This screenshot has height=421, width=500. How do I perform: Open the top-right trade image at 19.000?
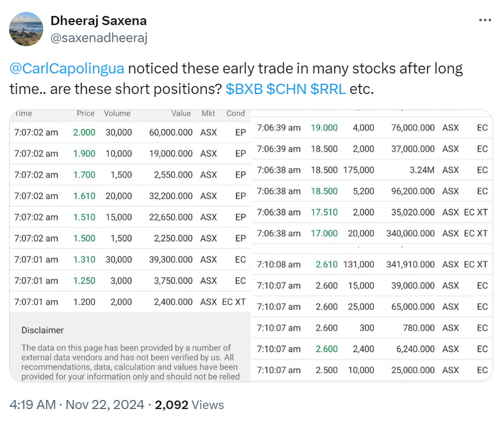click(372, 177)
